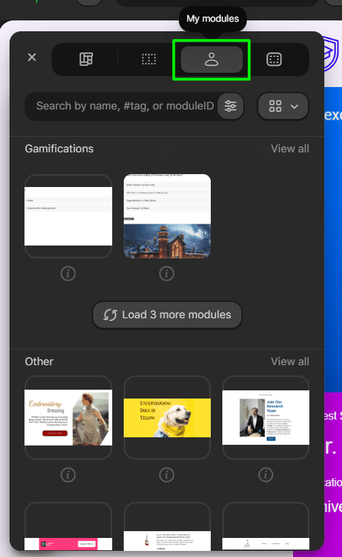The width and height of the screenshot is (342, 557).
Task: Select Join Our Research Team module
Action: pyautogui.click(x=266, y=418)
